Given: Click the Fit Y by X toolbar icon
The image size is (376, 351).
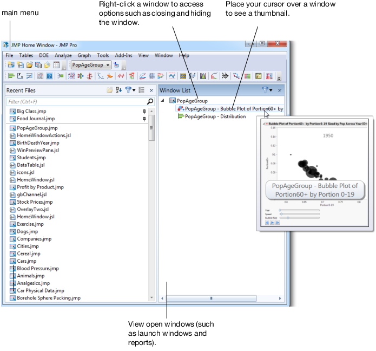Looking at the screenshot, I should coord(21,76).
